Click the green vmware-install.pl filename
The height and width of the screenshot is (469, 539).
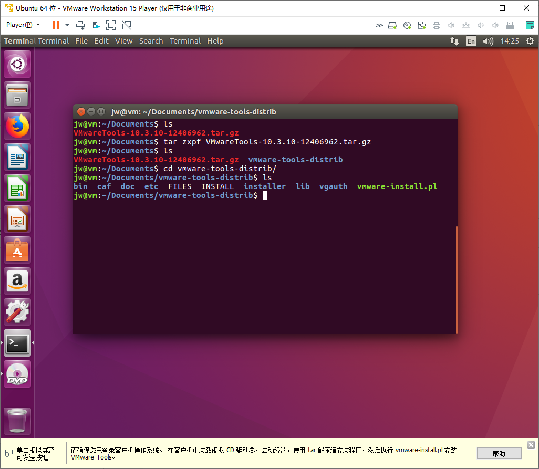click(x=397, y=186)
